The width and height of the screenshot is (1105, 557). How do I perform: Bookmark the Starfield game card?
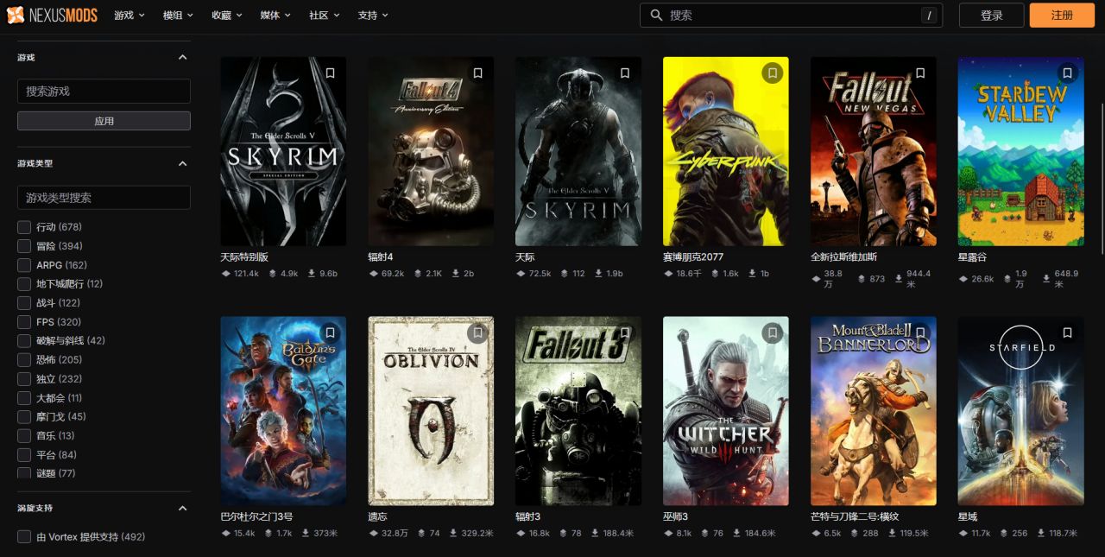1068,332
